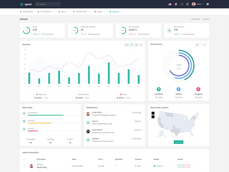Open the Layouts menu
This screenshot has height=172, width=229.
[x=116, y=11]
